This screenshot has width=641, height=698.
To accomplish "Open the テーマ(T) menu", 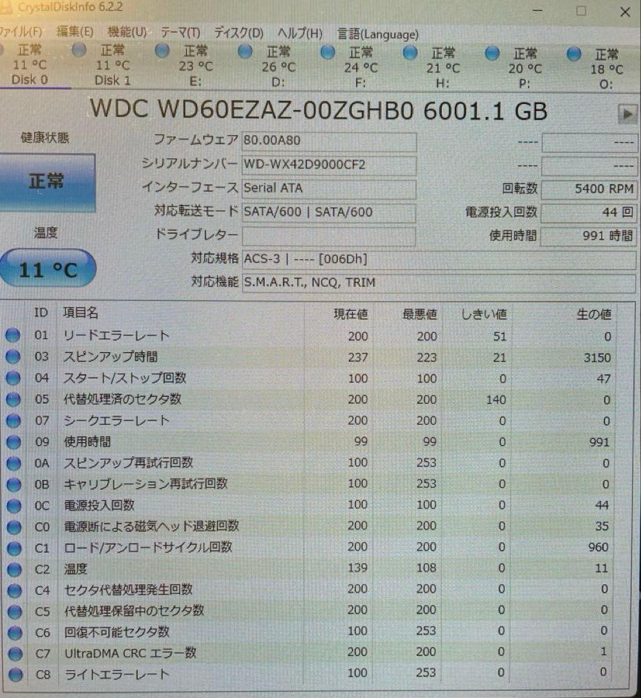I will tap(180, 32).
